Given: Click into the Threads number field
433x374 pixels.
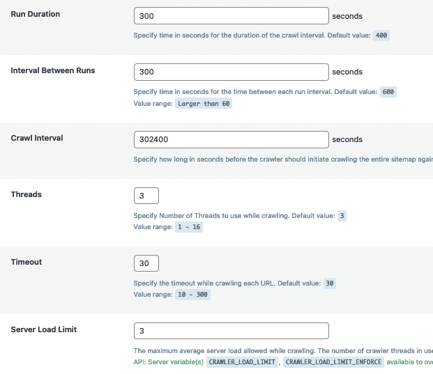Looking at the screenshot, I should [146, 196].
